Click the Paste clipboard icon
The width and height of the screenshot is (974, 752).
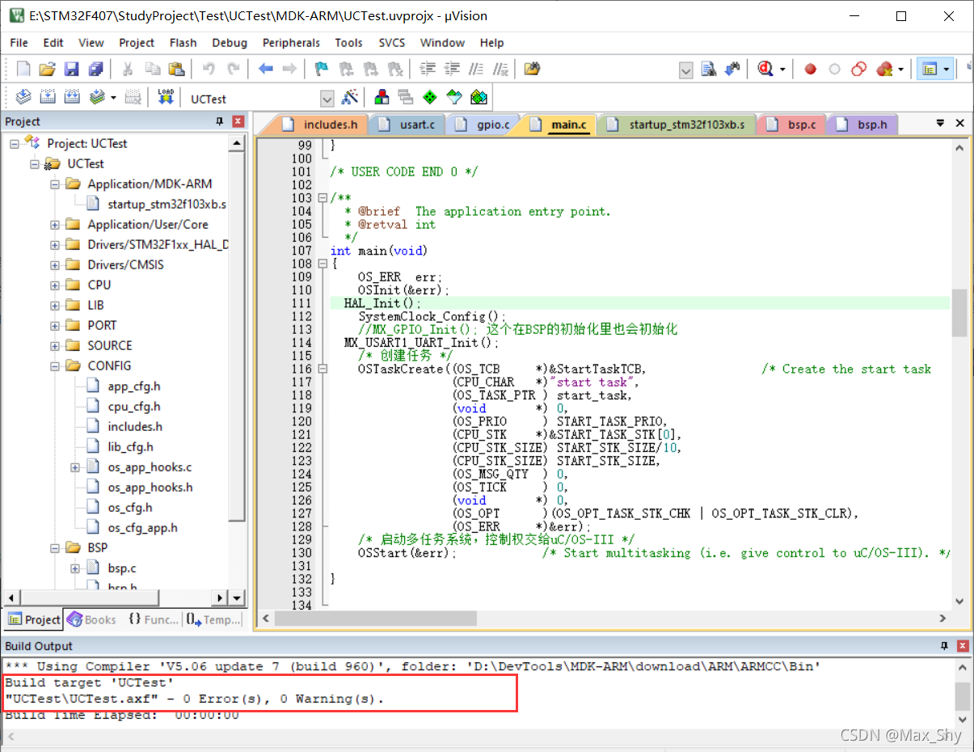point(176,70)
